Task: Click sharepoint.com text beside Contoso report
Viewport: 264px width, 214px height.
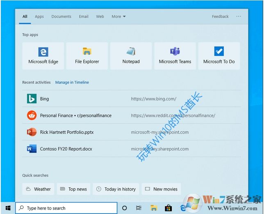Action: click(160, 149)
